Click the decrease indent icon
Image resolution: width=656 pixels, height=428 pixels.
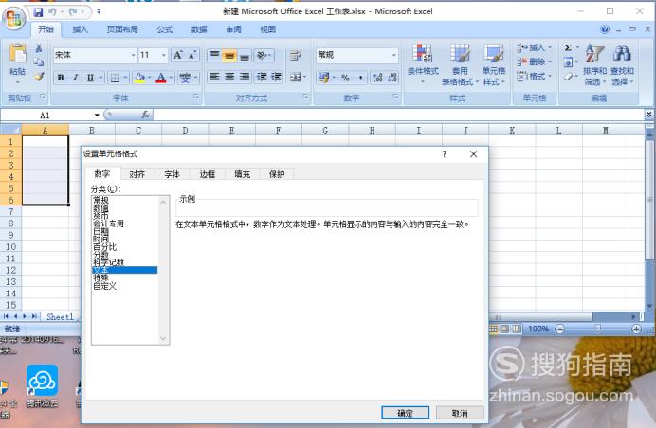click(262, 78)
